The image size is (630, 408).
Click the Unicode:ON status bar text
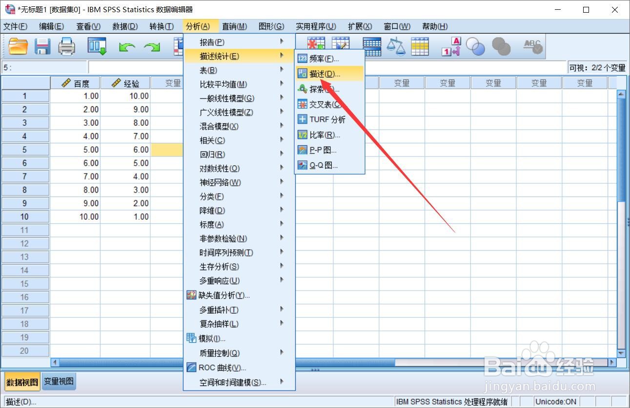[556, 402]
